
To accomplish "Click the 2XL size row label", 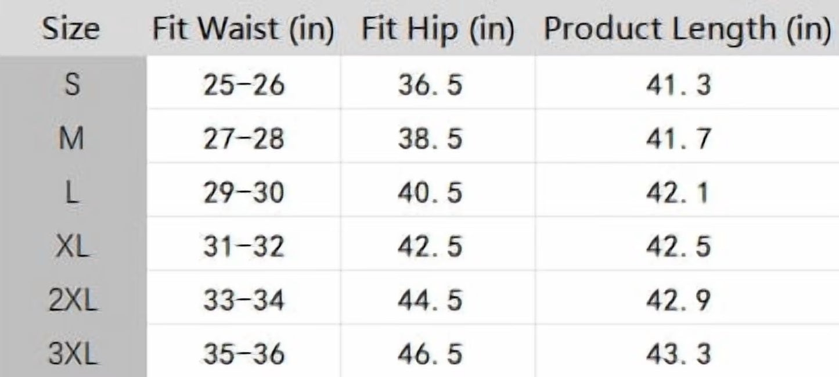I will coord(71,301).
